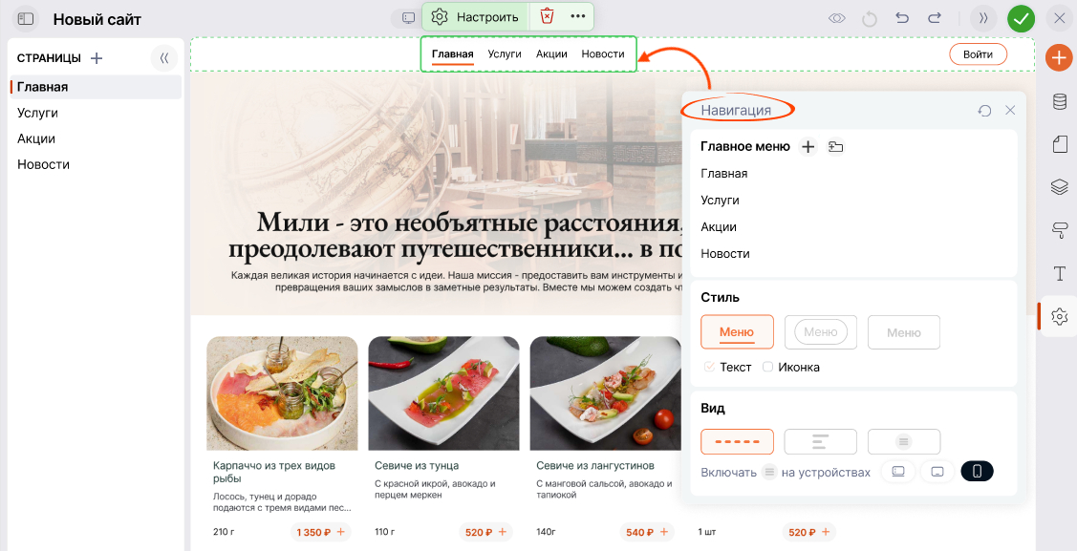Click the Войти button

point(978,54)
